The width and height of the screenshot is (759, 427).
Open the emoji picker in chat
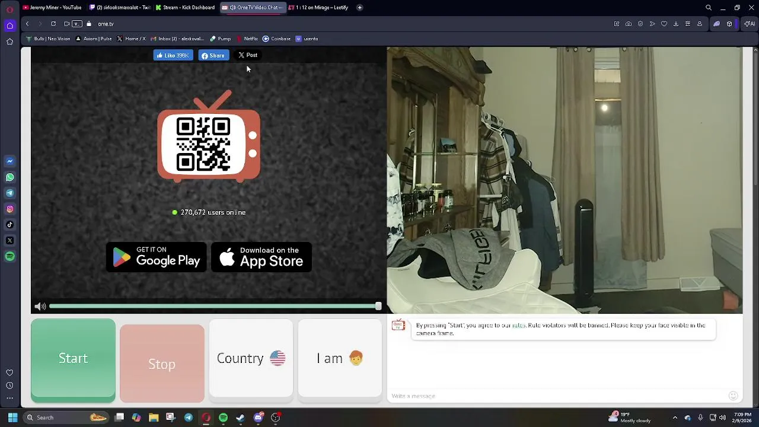point(733,396)
